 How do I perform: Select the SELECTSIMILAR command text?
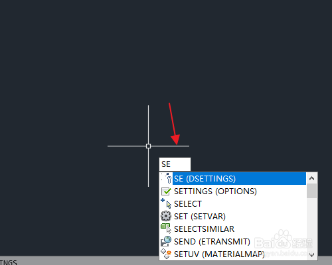(204, 229)
